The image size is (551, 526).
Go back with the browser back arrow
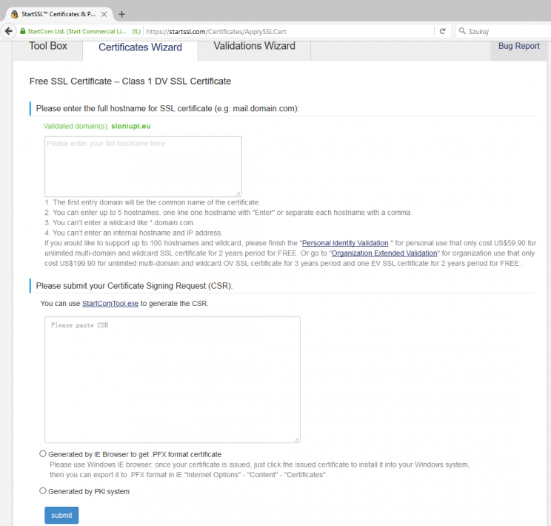point(9,31)
